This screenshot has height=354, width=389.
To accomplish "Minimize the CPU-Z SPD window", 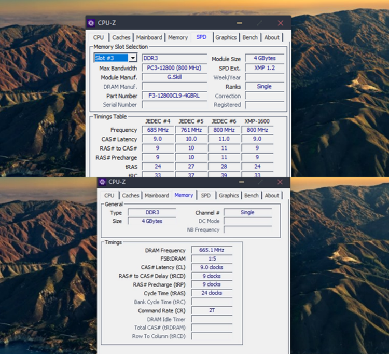I will pyautogui.click(x=240, y=23).
